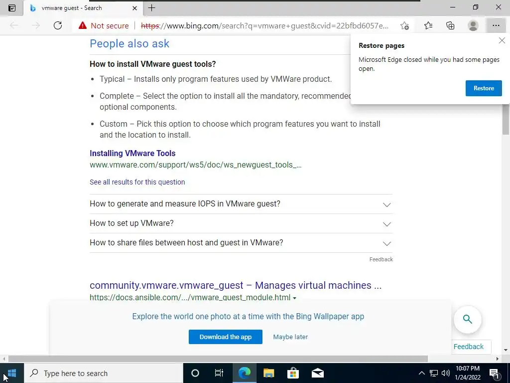
Task: Click the forward navigation arrow
Action: click(36, 25)
